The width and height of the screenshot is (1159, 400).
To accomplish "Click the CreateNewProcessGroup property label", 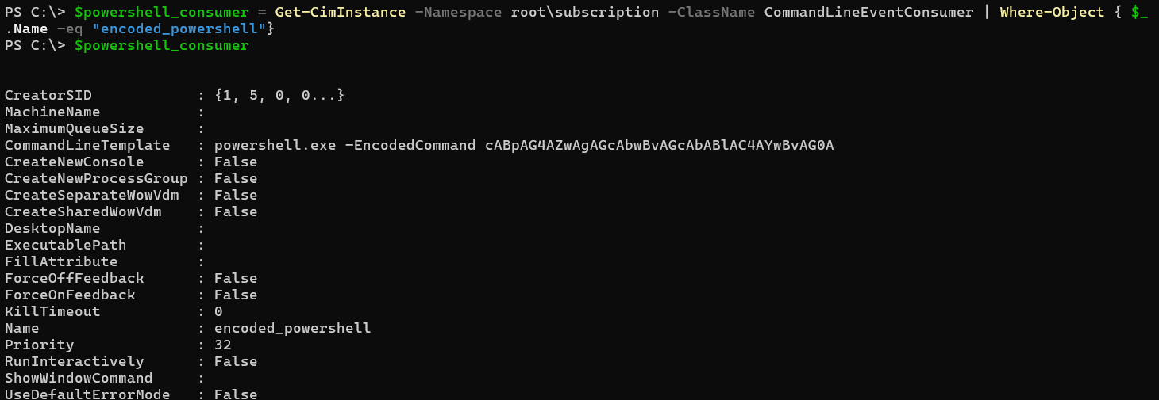I will [96, 178].
